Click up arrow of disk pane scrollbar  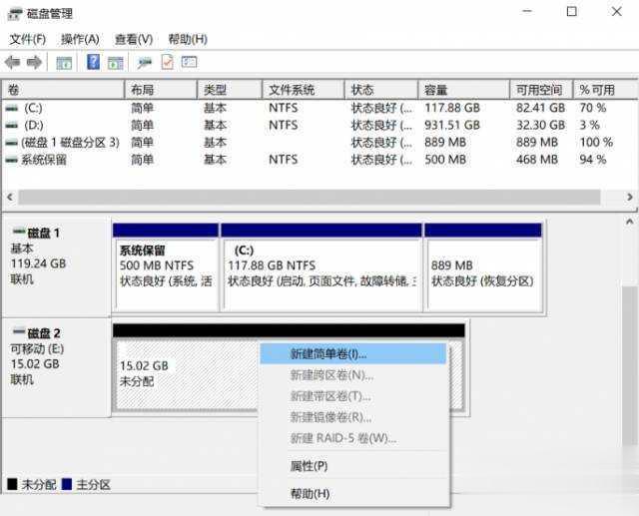click(x=630, y=222)
